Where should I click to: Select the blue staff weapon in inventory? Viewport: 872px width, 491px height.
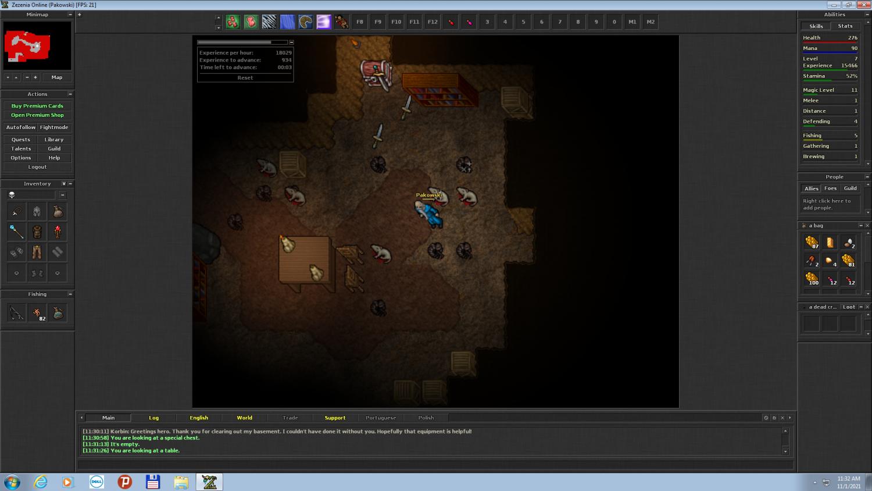tap(16, 232)
